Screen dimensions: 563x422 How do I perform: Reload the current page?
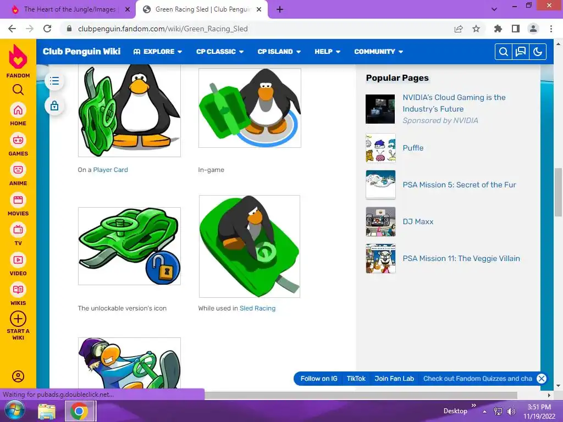coord(47,29)
